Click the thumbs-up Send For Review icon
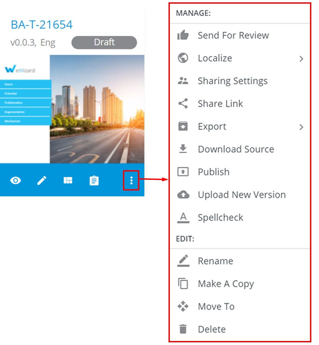This screenshot has height=345, width=319. pyautogui.click(x=183, y=35)
